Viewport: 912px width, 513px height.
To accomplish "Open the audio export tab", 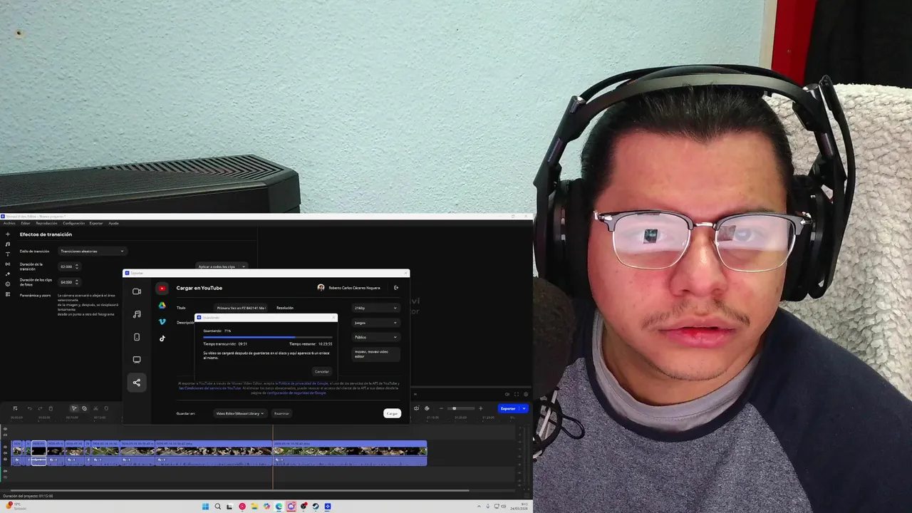I will tap(137, 314).
